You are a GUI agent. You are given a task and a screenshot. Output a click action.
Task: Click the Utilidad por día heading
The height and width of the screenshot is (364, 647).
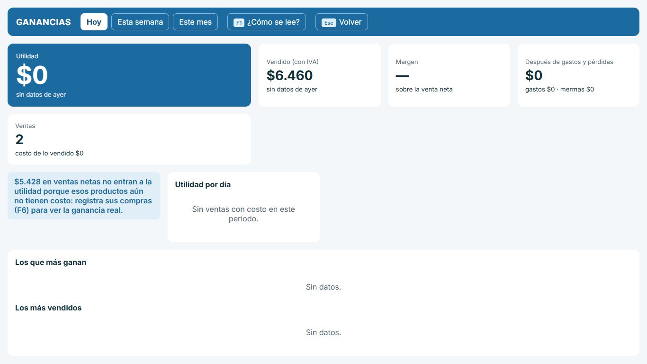point(203,185)
